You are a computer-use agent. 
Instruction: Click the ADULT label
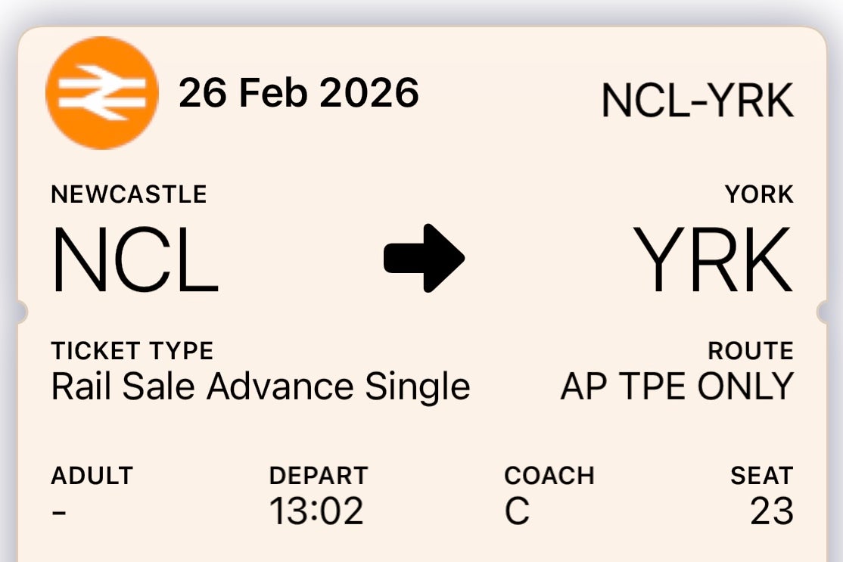92,476
